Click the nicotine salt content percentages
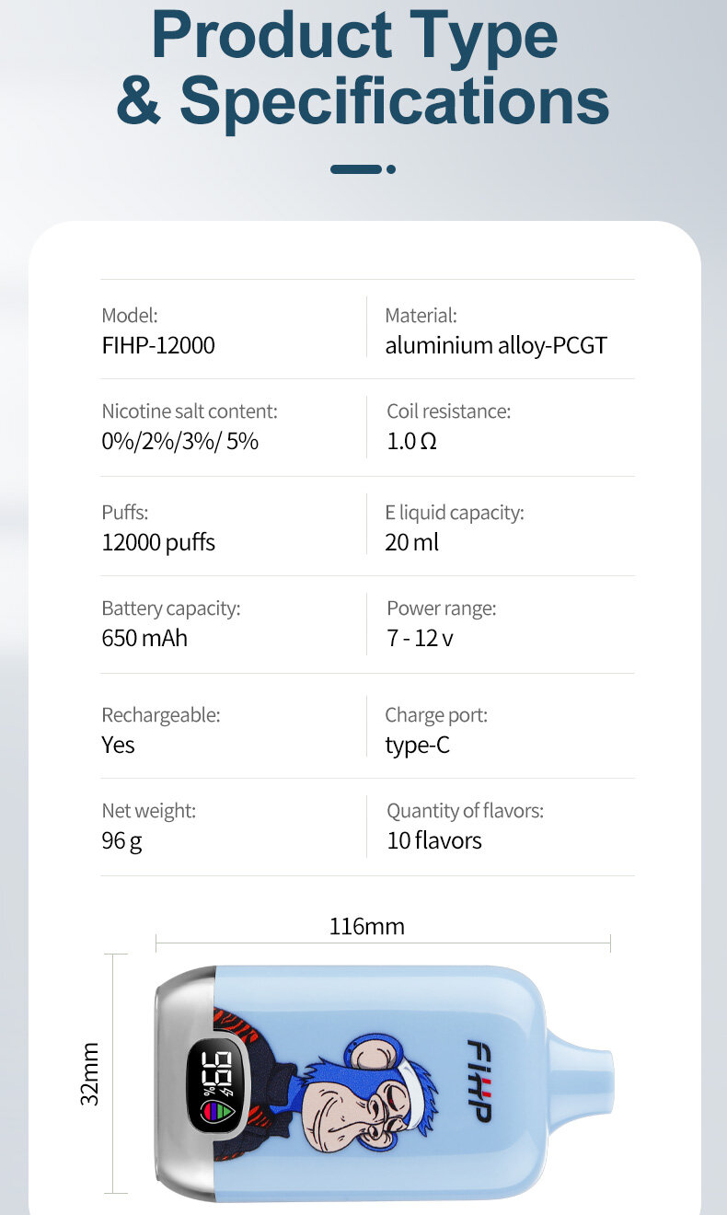The image size is (727, 1215). pyautogui.click(x=179, y=441)
